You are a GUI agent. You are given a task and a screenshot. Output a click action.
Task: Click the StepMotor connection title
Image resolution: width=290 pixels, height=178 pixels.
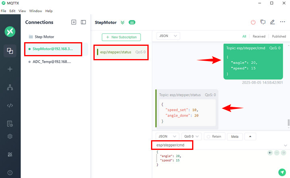click(106, 23)
